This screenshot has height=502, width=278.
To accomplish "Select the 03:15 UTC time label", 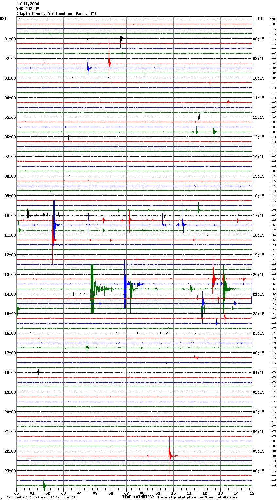I will pyautogui.click(x=259, y=412).
